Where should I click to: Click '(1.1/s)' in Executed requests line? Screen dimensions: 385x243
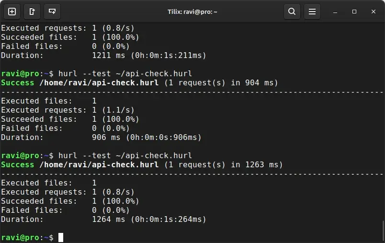118,110
